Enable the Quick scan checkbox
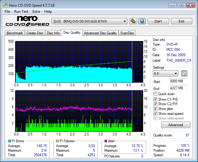This screenshot has height=162, width=198. [156, 94]
